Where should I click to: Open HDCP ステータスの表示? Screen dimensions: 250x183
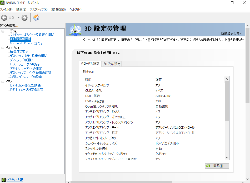[25, 64]
